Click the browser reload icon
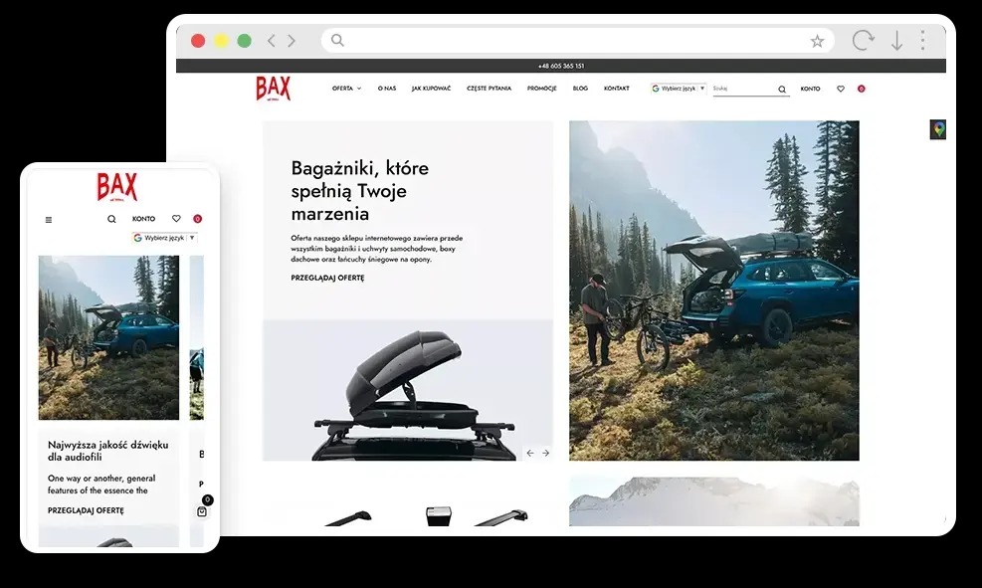 (863, 40)
